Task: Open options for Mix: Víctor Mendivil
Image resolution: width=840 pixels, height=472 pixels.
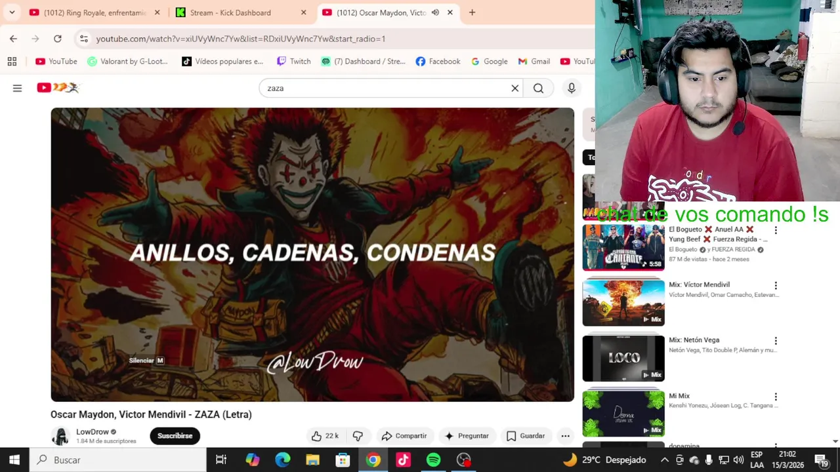Action: click(776, 286)
